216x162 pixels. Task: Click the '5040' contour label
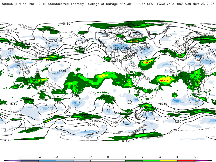92,125
